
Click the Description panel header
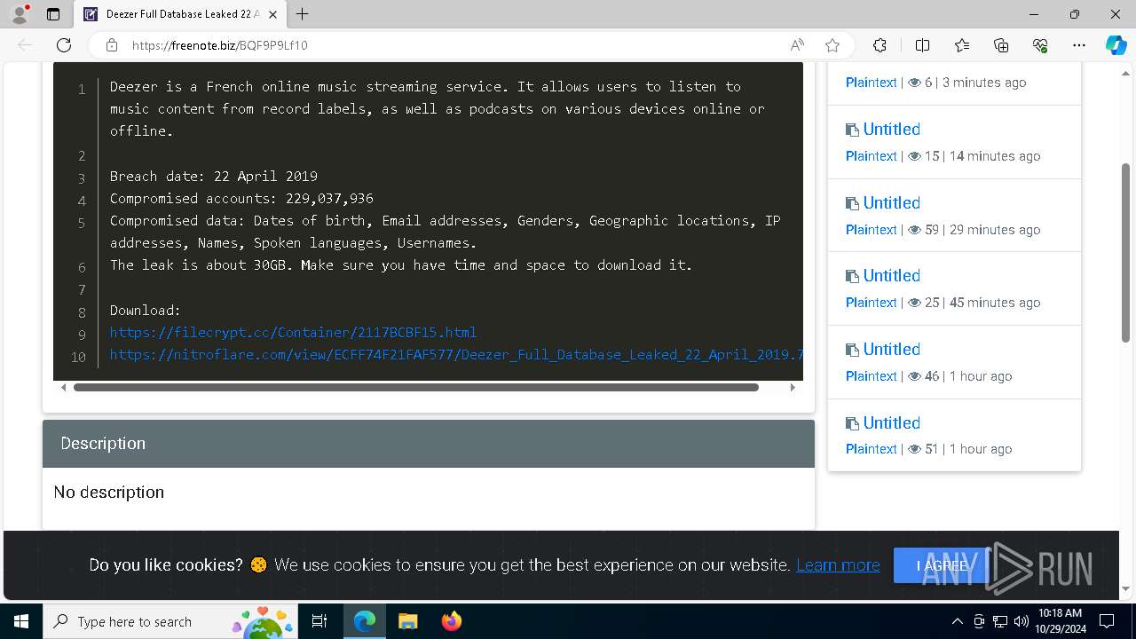pos(429,444)
